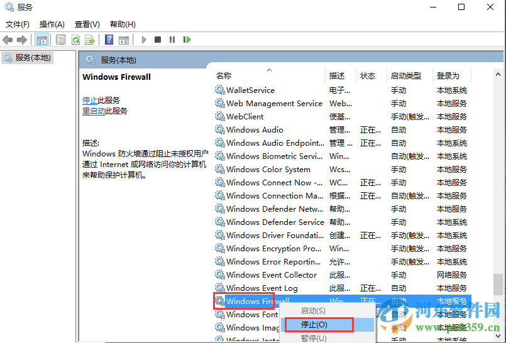Open the 查看(V) menu

tap(87, 24)
